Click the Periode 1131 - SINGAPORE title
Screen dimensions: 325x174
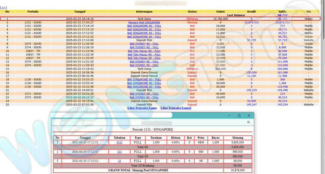[153, 129]
